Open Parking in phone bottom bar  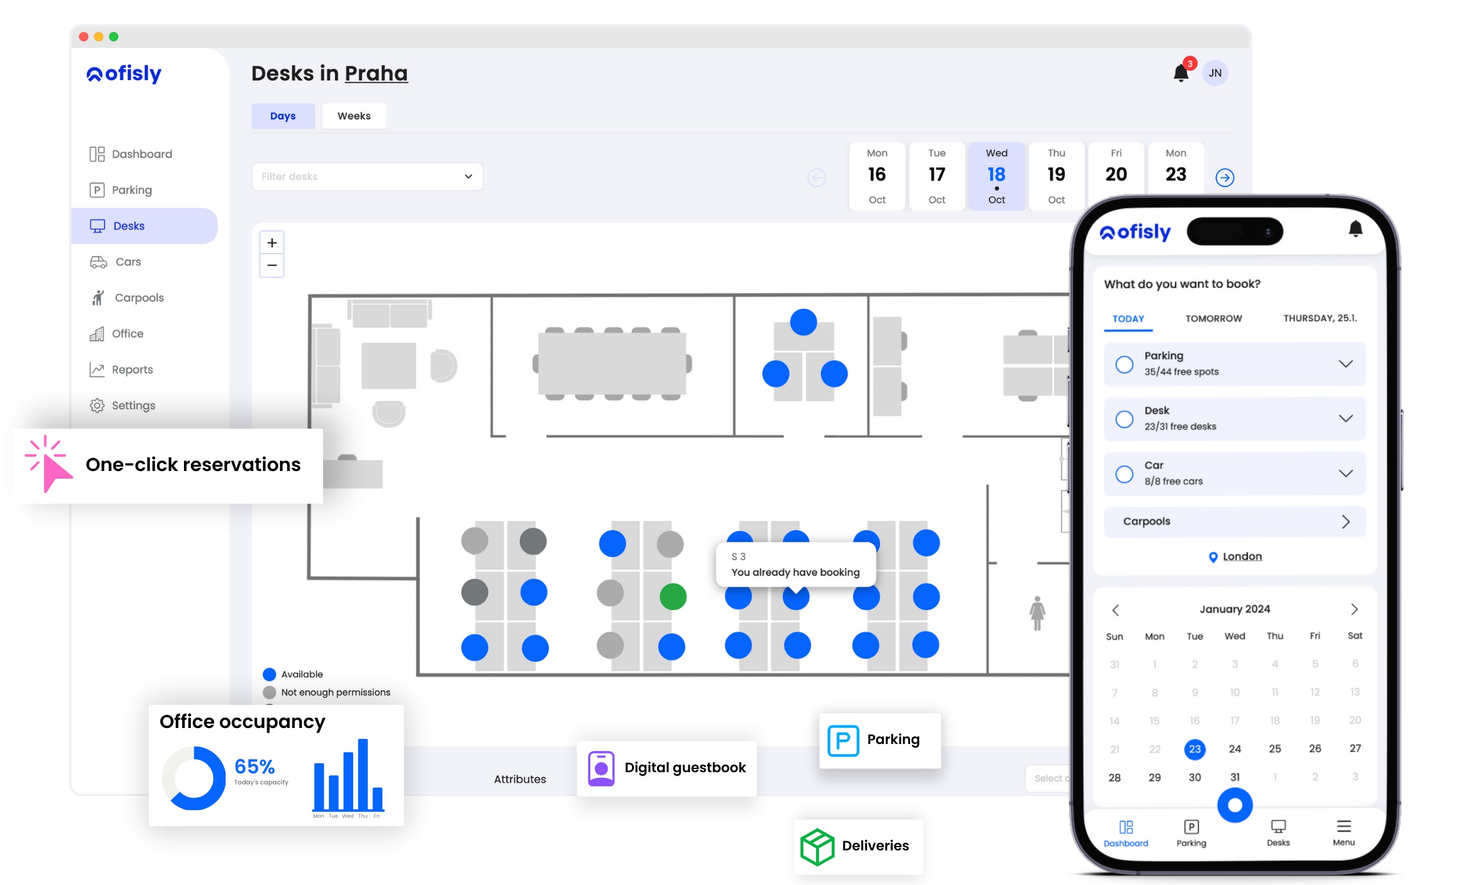tap(1191, 833)
